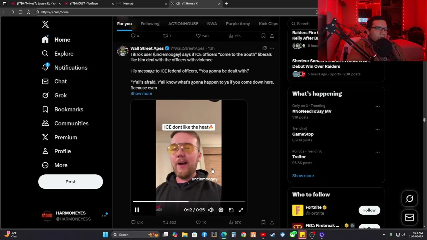Open the Windows Start menu

105,235
